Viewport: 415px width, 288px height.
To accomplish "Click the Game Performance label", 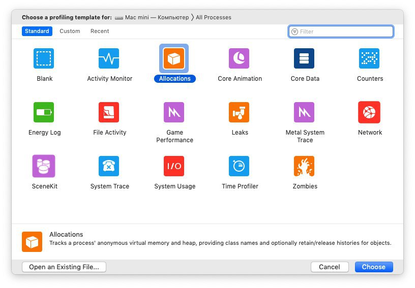I will coord(174,136).
